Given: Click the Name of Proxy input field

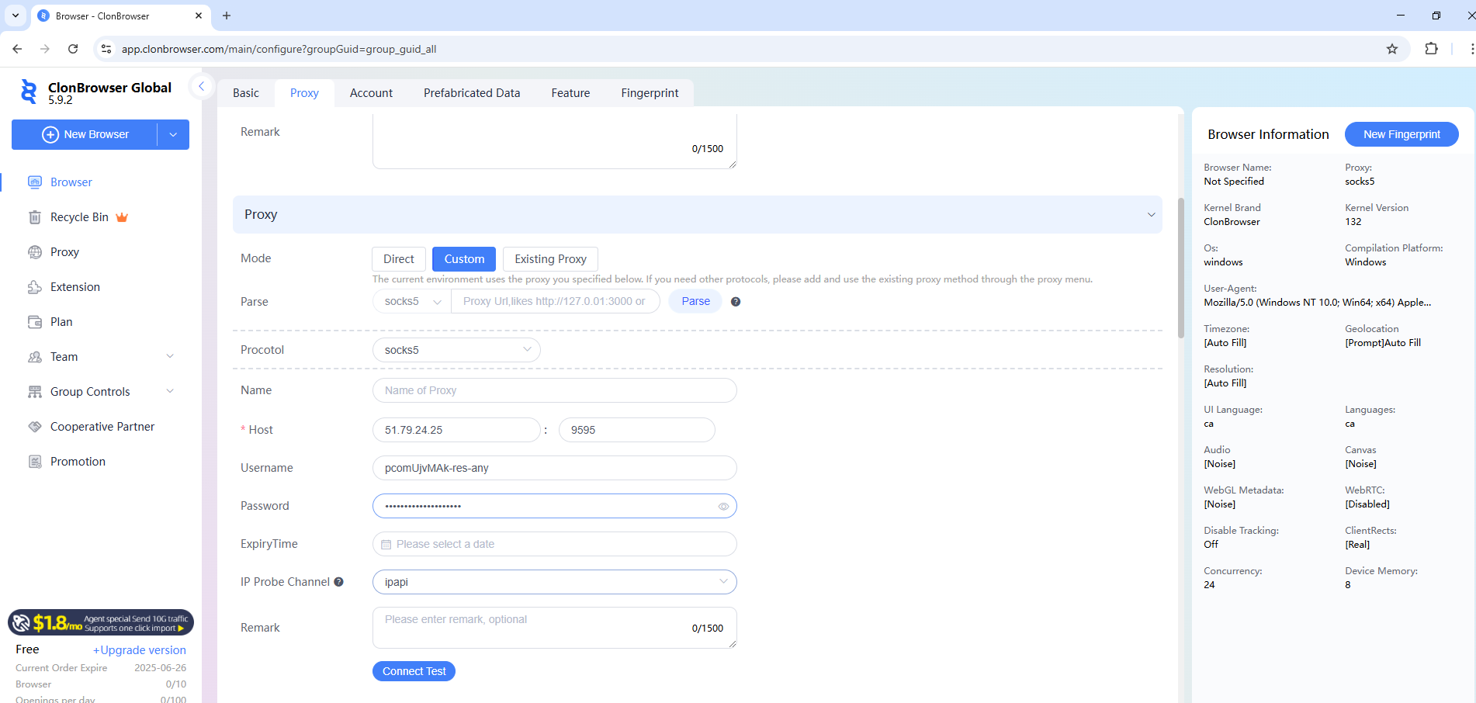Looking at the screenshot, I should coord(554,390).
